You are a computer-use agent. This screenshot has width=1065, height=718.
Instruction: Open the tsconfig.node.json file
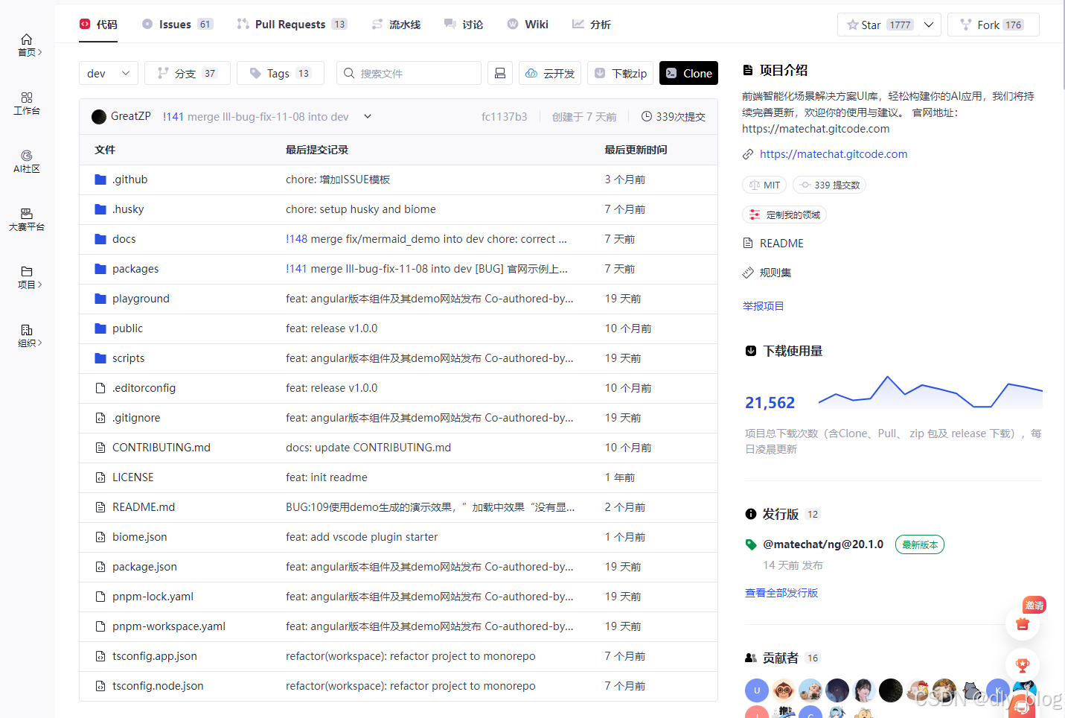[158, 686]
